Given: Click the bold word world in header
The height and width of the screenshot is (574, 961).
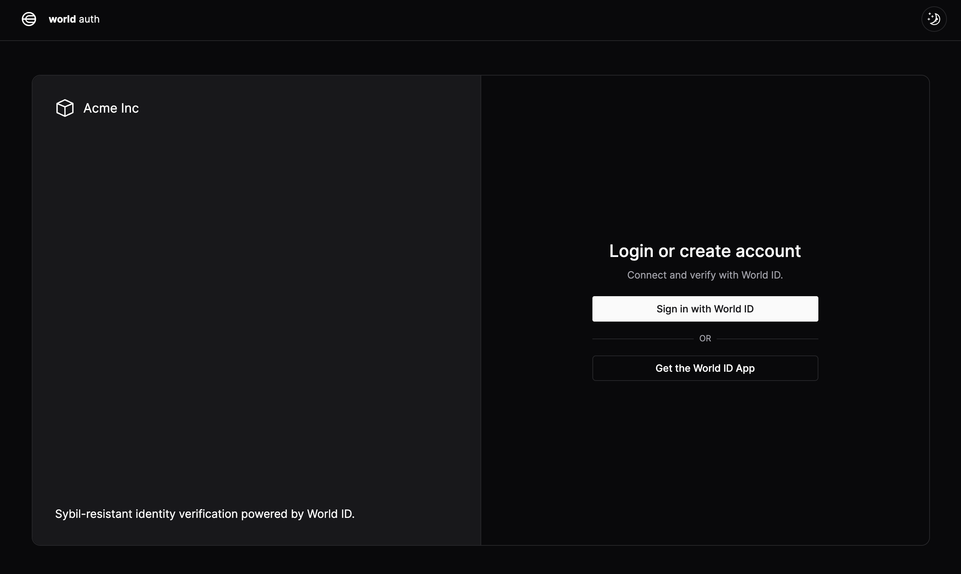Looking at the screenshot, I should click(62, 19).
